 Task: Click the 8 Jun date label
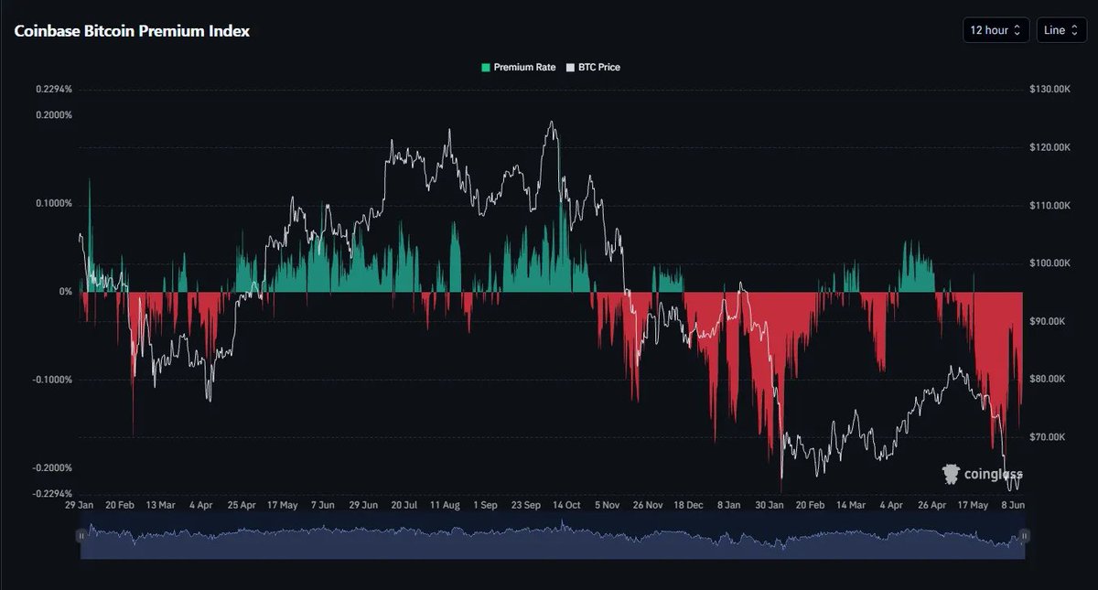(x=1012, y=505)
